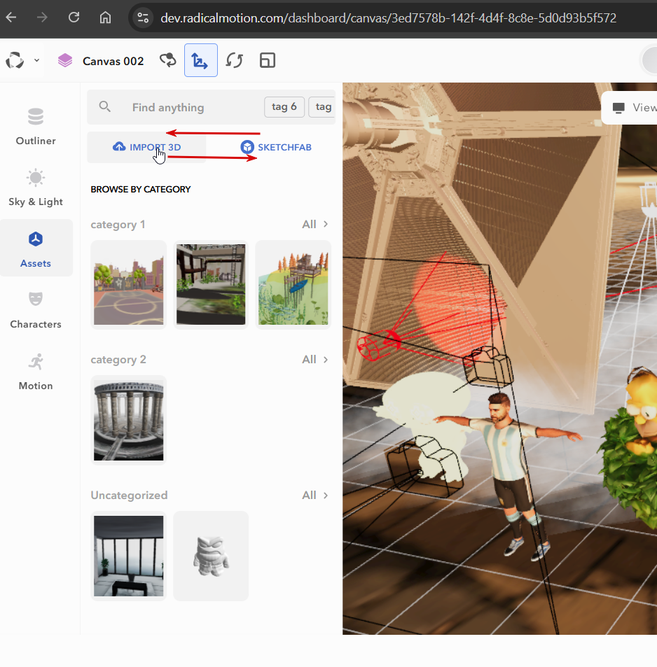Expand category 1 chevron arrow
This screenshot has height=667, width=657.
326,224
